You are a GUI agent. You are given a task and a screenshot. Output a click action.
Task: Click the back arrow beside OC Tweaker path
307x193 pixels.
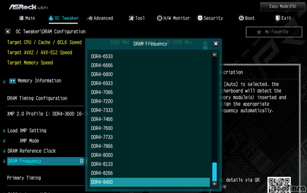click(x=8, y=32)
